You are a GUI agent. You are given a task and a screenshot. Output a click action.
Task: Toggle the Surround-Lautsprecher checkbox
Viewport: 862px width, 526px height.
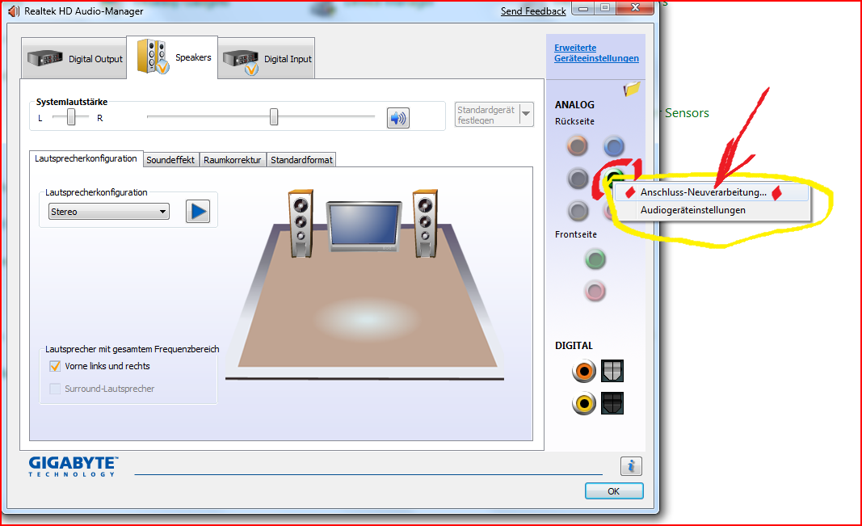coord(55,389)
